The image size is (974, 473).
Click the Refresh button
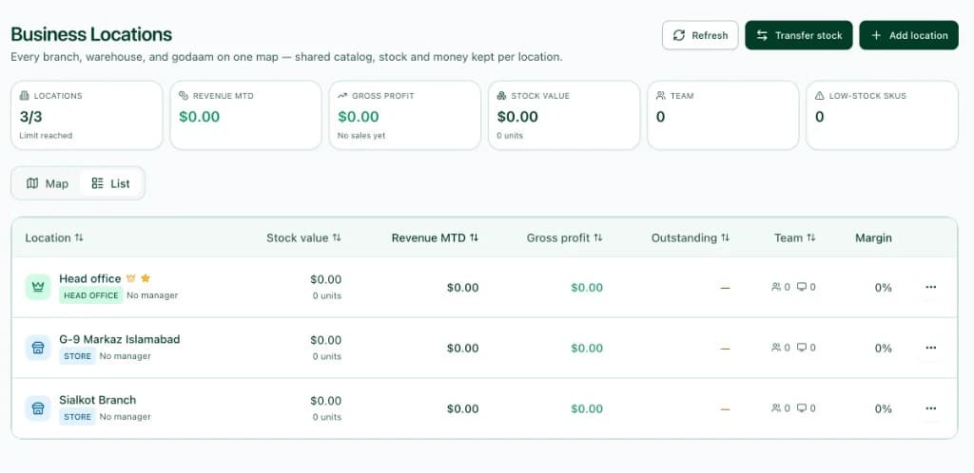coord(700,35)
